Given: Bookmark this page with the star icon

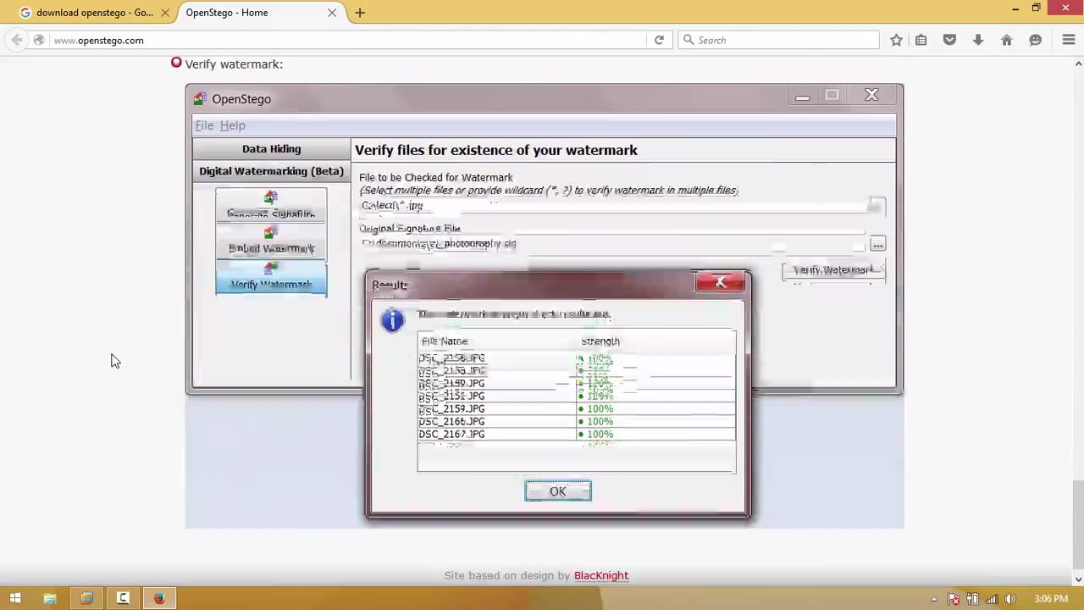Looking at the screenshot, I should (x=896, y=40).
